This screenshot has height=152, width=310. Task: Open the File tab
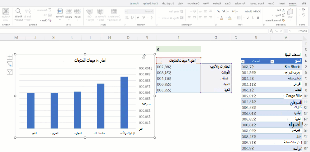304,3
